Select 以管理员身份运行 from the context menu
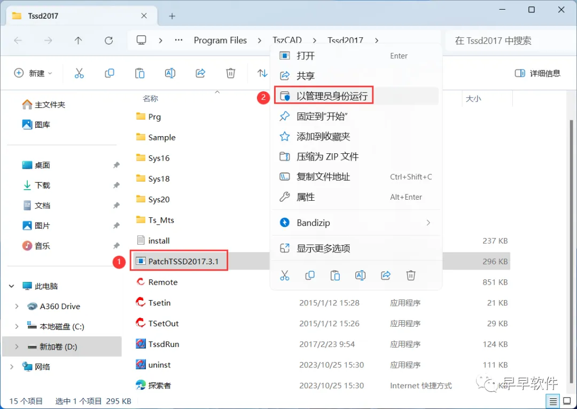This screenshot has height=409, width=577. tap(356, 96)
